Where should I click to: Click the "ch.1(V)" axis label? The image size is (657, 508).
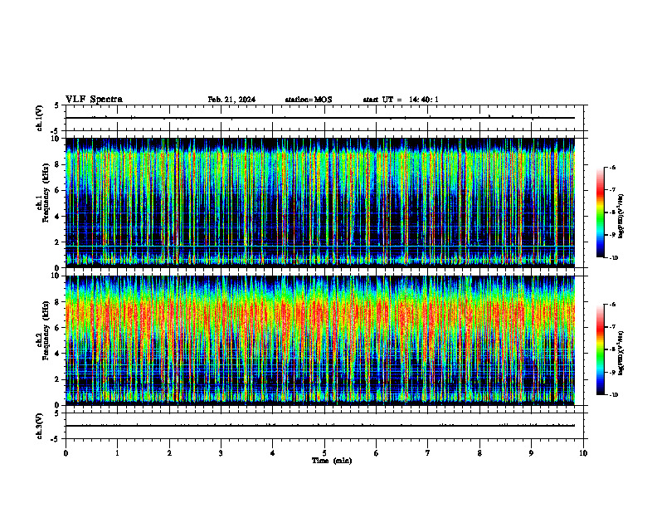pos(40,118)
